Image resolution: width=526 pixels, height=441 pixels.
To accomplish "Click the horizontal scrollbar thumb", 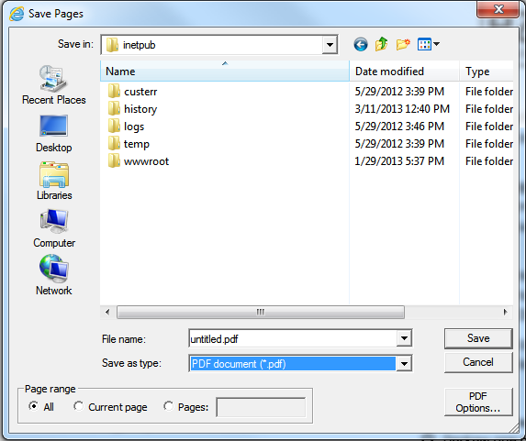I will click(261, 313).
